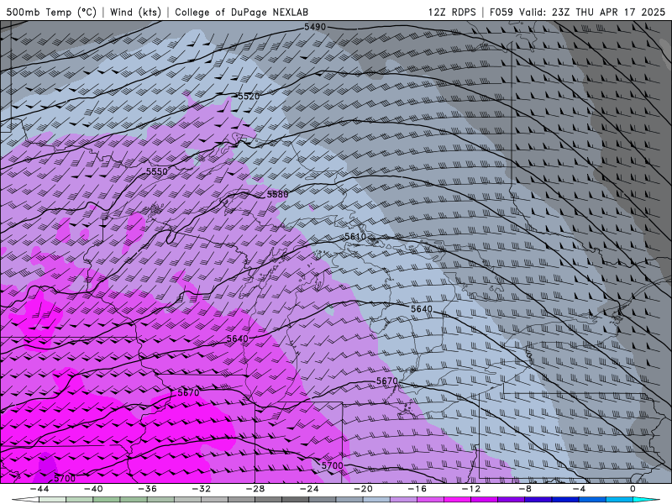Click the -12 colorbar tick label
The height and width of the screenshot is (504, 672).
pyautogui.click(x=470, y=489)
